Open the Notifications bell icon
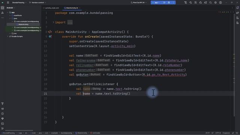Viewport: 240px width, 135px height. click(x=237, y=8)
